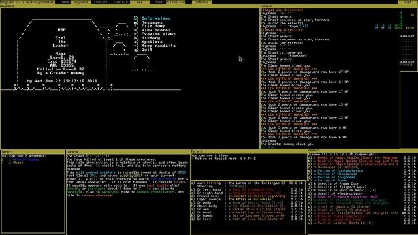Select Examine items in the death menu
Screen dimensions: 418x235
[155, 34]
